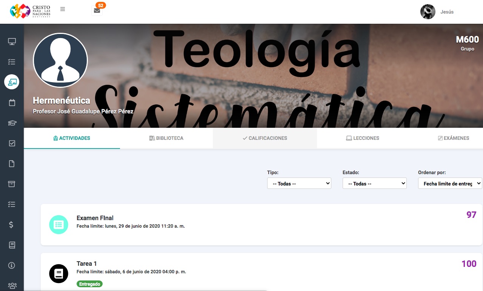This screenshot has height=291, width=483.
Task: Switch to the Calificaciones tab
Action: [265, 138]
